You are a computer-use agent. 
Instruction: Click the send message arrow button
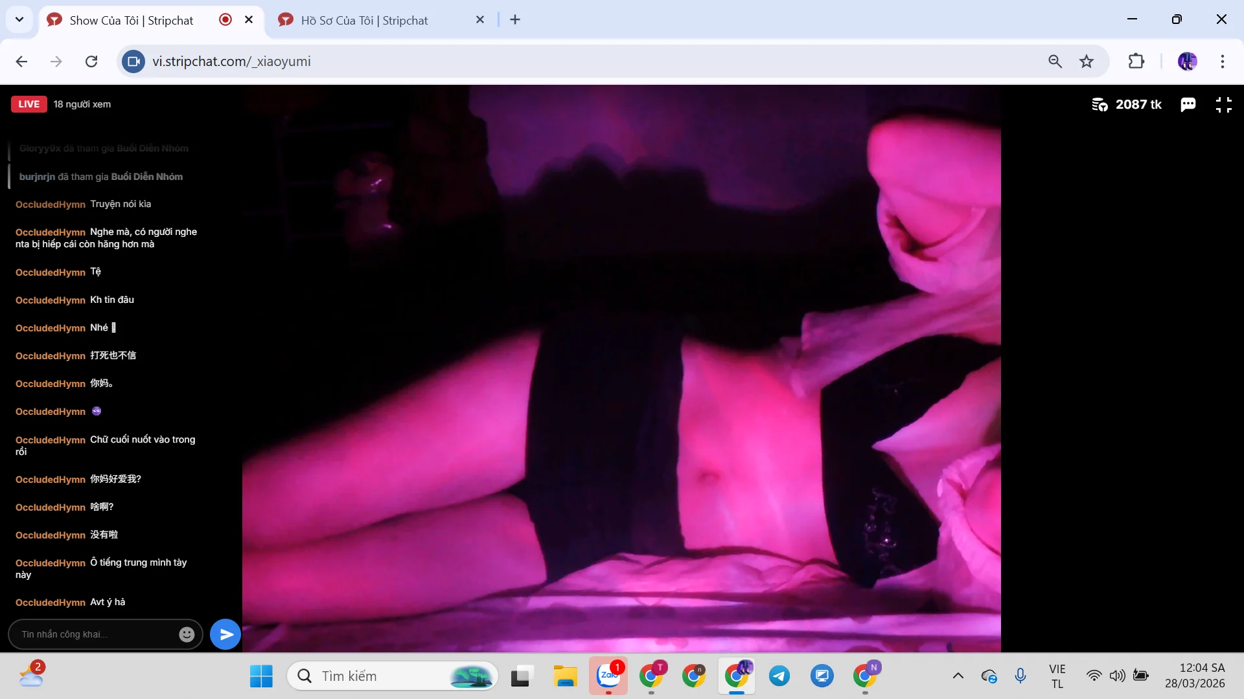click(x=225, y=634)
